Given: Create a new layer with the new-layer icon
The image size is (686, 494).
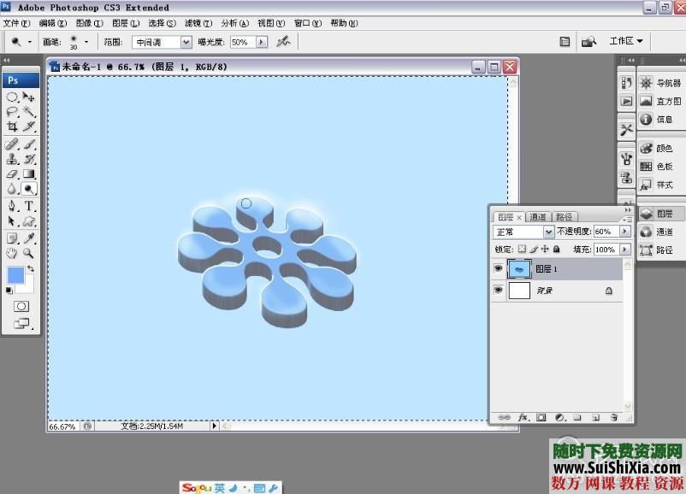Looking at the screenshot, I should (595, 417).
